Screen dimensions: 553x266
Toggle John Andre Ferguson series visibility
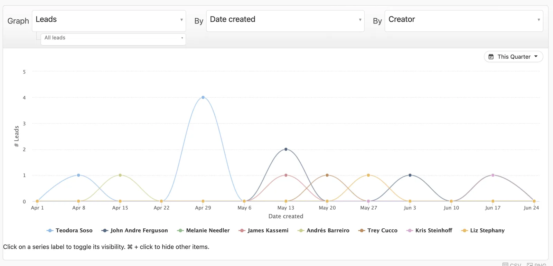[134, 230]
